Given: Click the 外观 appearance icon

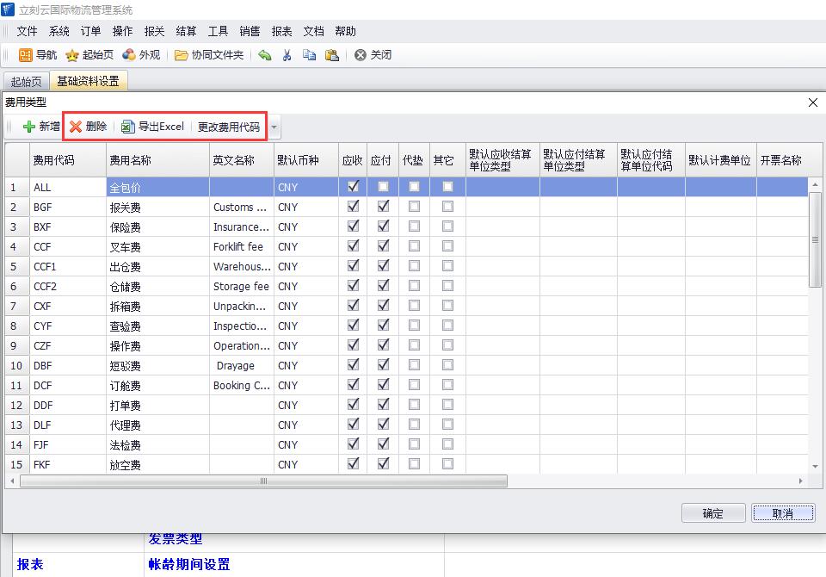Looking at the screenshot, I should click(129, 55).
